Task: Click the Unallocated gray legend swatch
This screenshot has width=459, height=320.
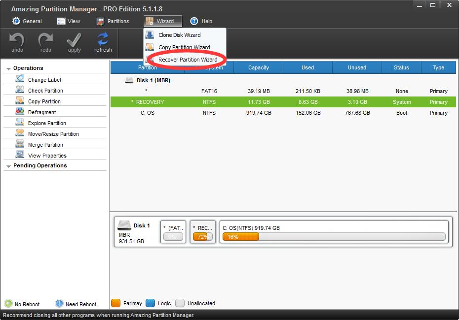Action: coord(180,303)
